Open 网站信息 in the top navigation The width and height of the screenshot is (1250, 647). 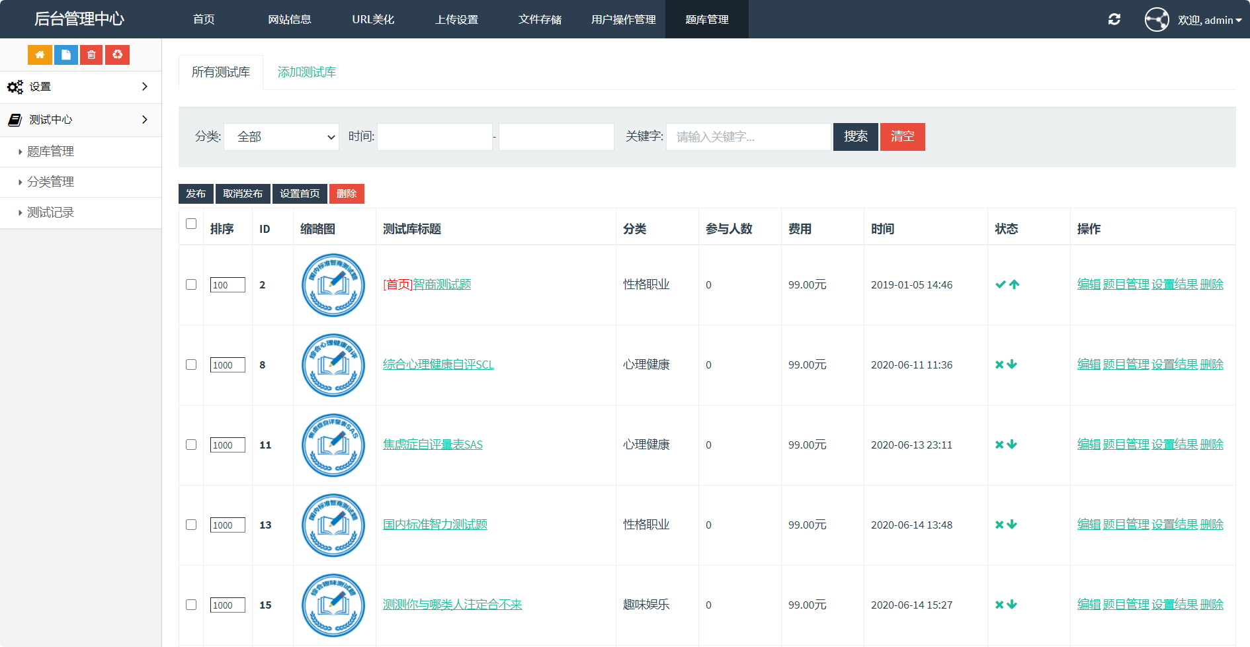point(289,19)
